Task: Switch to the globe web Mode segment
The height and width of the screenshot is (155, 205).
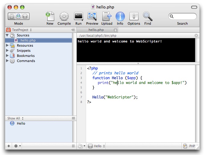Action: 18,16
